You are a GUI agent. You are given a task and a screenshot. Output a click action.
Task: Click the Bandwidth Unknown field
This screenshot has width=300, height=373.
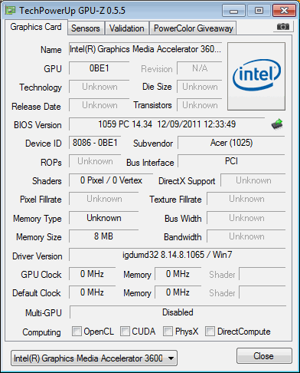tap(246, 236)
